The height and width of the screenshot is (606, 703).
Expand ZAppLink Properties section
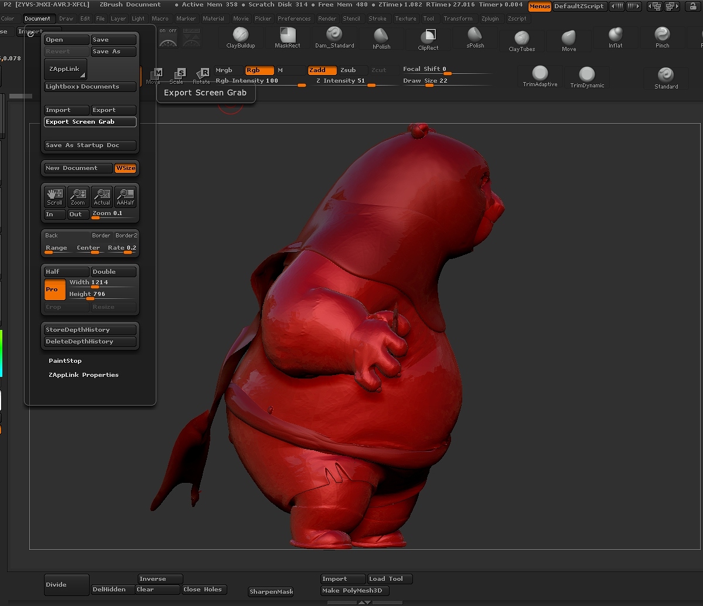tap(84, 375)
